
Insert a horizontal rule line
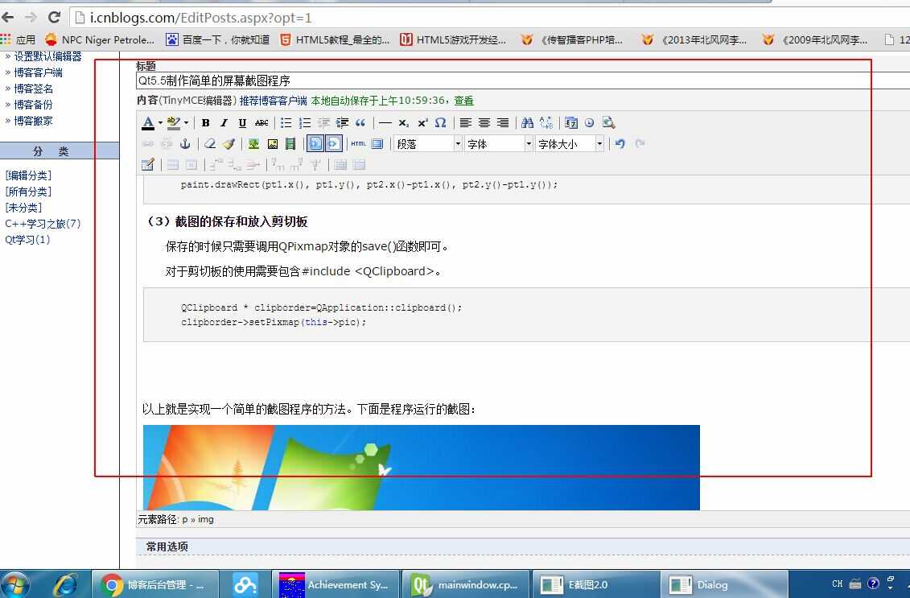[x=385, y=122]
